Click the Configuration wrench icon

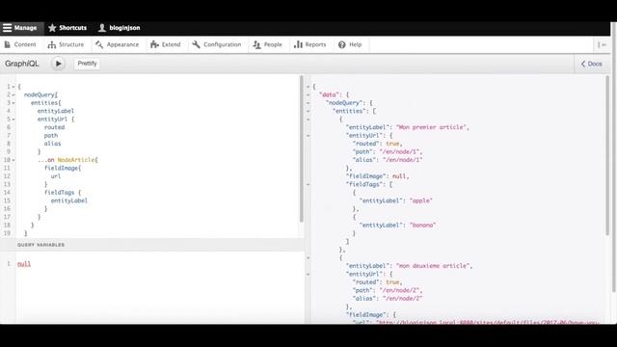196,44
